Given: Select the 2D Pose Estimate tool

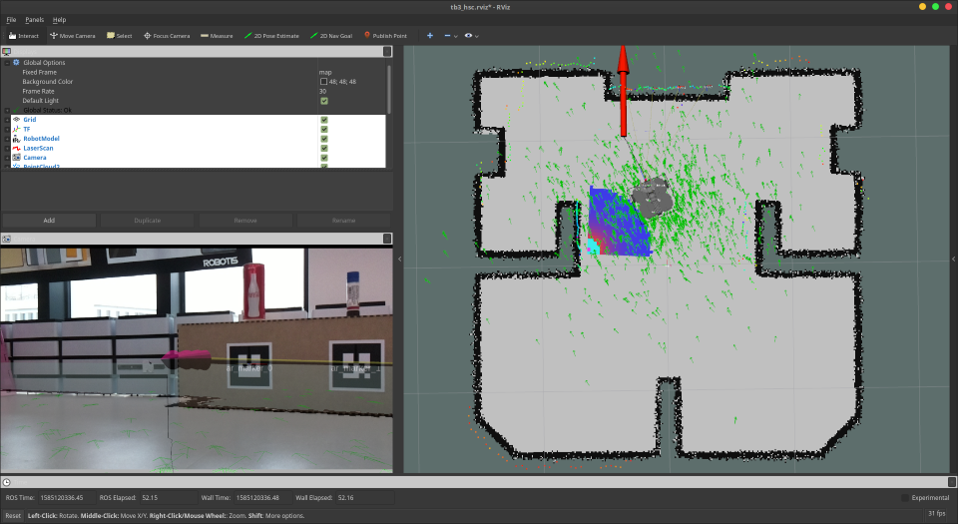Looking at the screenshot, I should 271,35.
